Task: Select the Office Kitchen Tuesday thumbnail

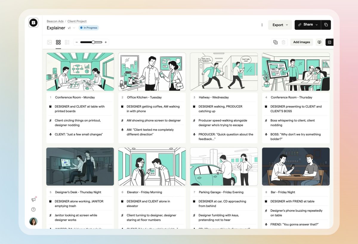Action: (x=152, y=72)
